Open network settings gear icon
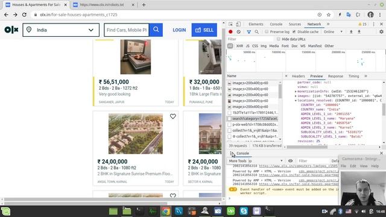Image resolution: width=386 pixels, height=217 pixels. point(381,32)
